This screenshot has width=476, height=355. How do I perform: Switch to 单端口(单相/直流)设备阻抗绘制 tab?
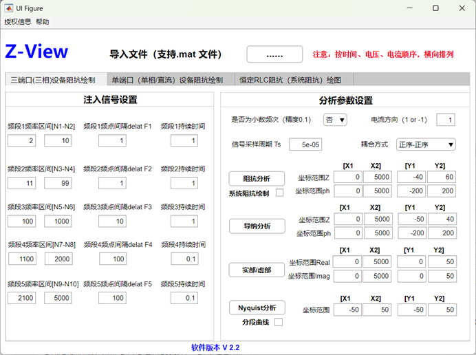171,80
